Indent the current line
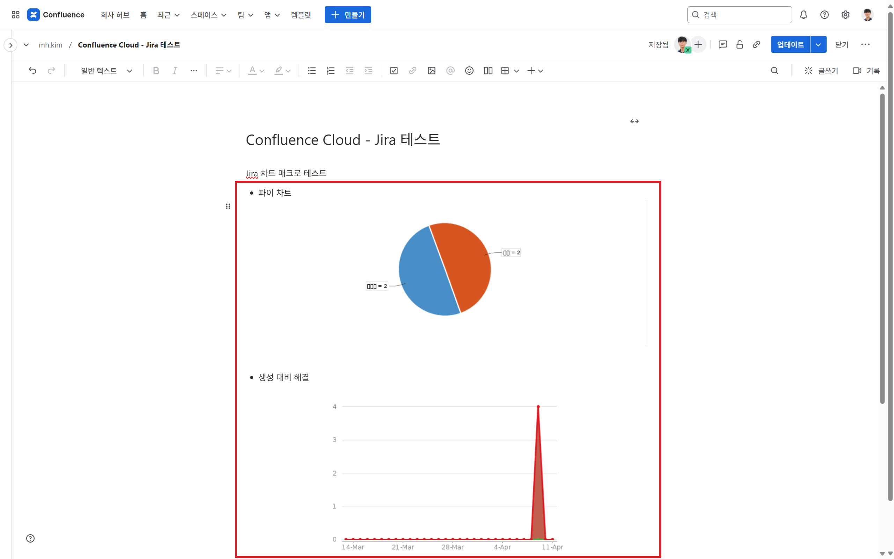The height and width of the screenshot is (559, 894). coord(368,71)
